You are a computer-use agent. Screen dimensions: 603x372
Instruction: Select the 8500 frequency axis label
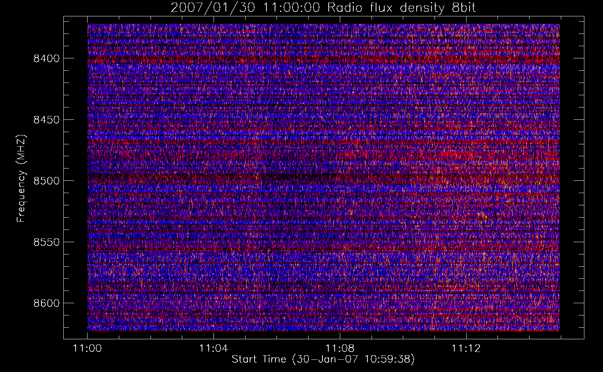pyautogui.click(x=47, y=181)
